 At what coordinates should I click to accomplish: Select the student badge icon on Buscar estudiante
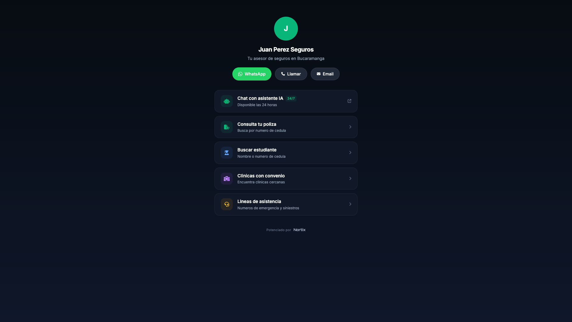click(226, 152)
